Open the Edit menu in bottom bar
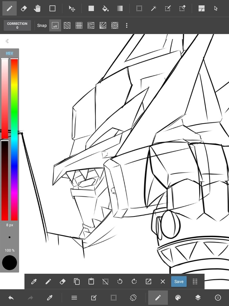 tap(94, 298)
